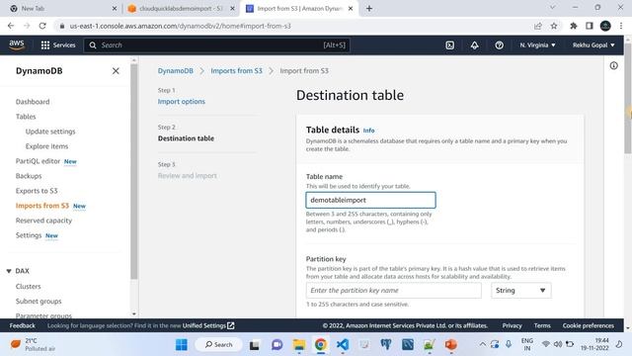632x356 pixels.
Task: Open the Windows Start button
Action: [182, 345]
